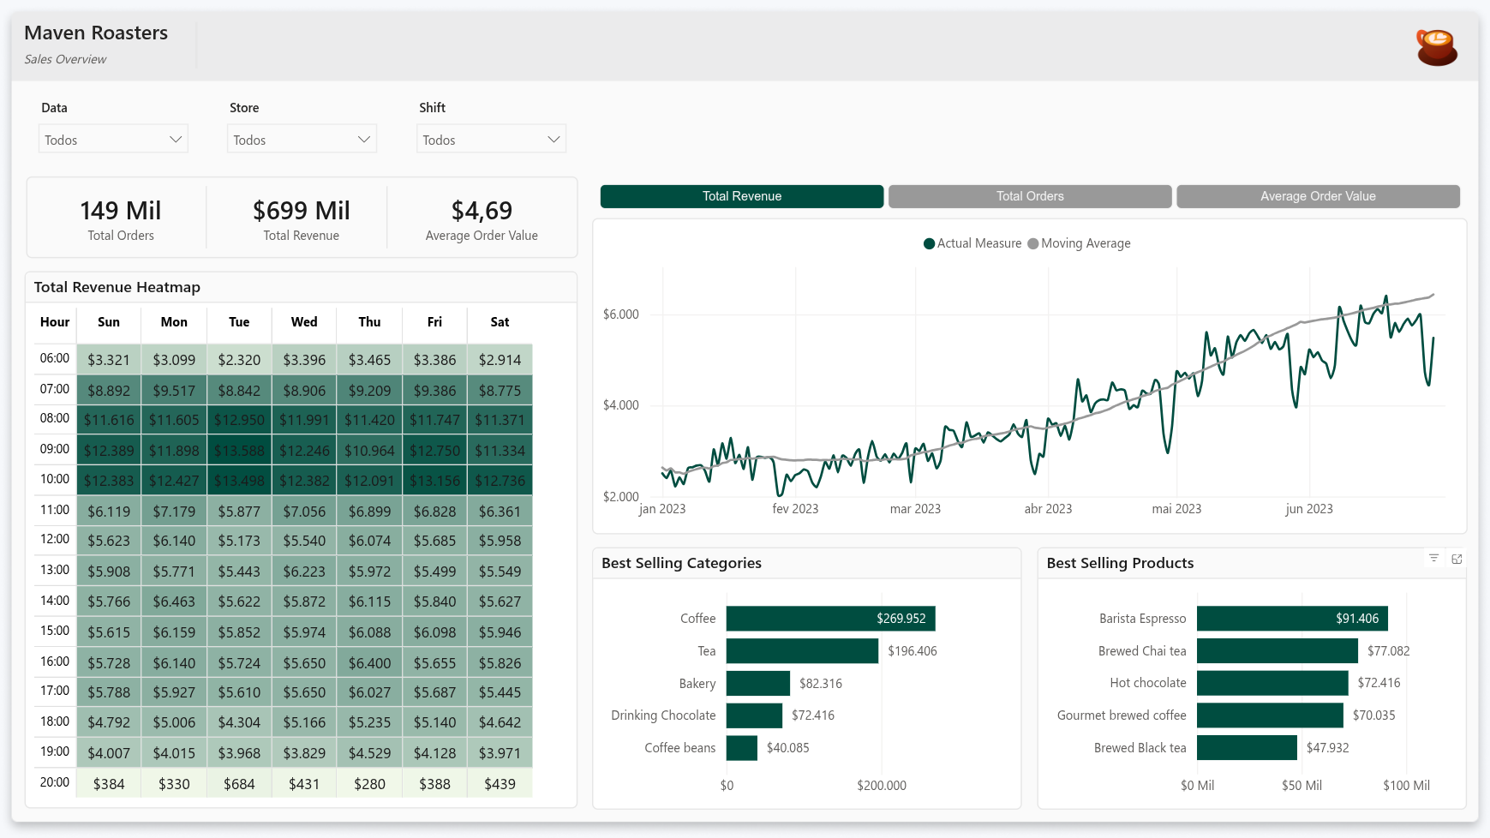
Task: Click the focus mode icon on Best Selling Products
Action: coord(1457,559)
